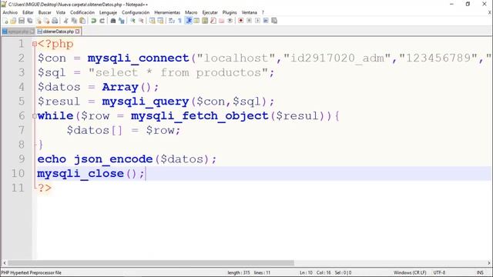Click the horizontal scrollbar left arrow
Viewport: 493px width, 277px height.
click(4, 263)
